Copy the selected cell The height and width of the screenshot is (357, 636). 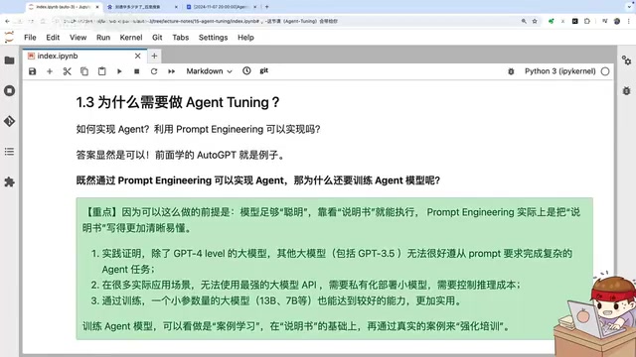(x=84, y=71)
